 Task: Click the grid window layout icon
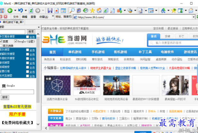click(63, 11)
